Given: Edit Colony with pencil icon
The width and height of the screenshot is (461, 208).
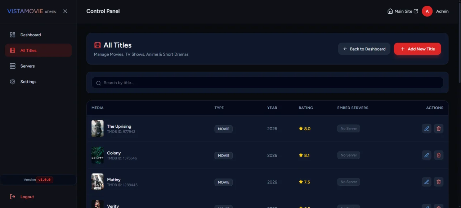Looking at the screenshot, I should (x=426, y=155).
